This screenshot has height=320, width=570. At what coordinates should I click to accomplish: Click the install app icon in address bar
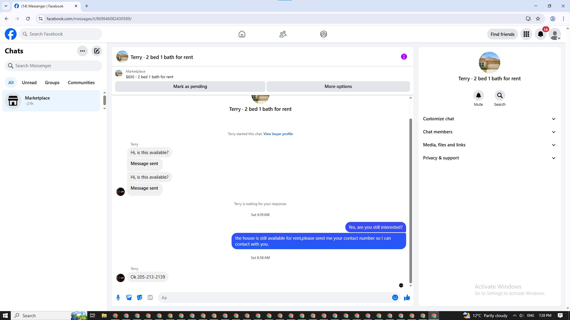click(x=528, y=19)
